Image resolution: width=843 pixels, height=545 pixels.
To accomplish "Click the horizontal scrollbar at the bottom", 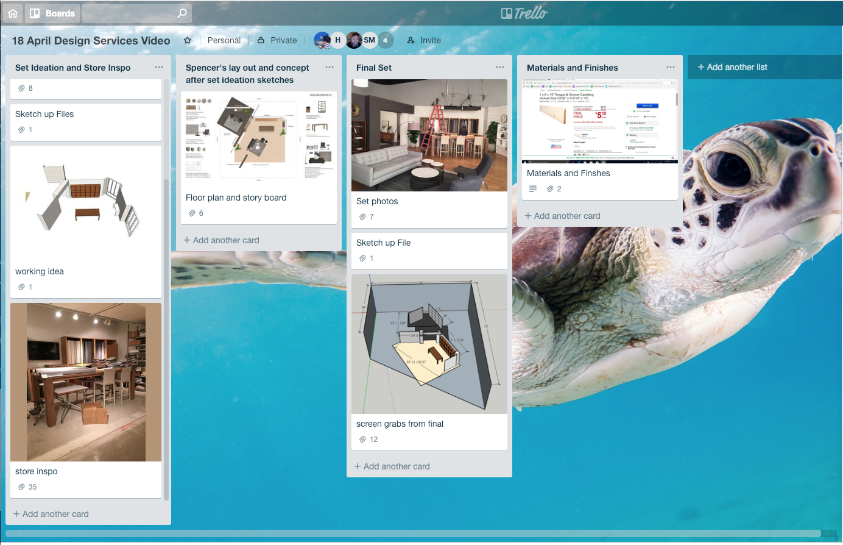I will (x=413, y=534).
